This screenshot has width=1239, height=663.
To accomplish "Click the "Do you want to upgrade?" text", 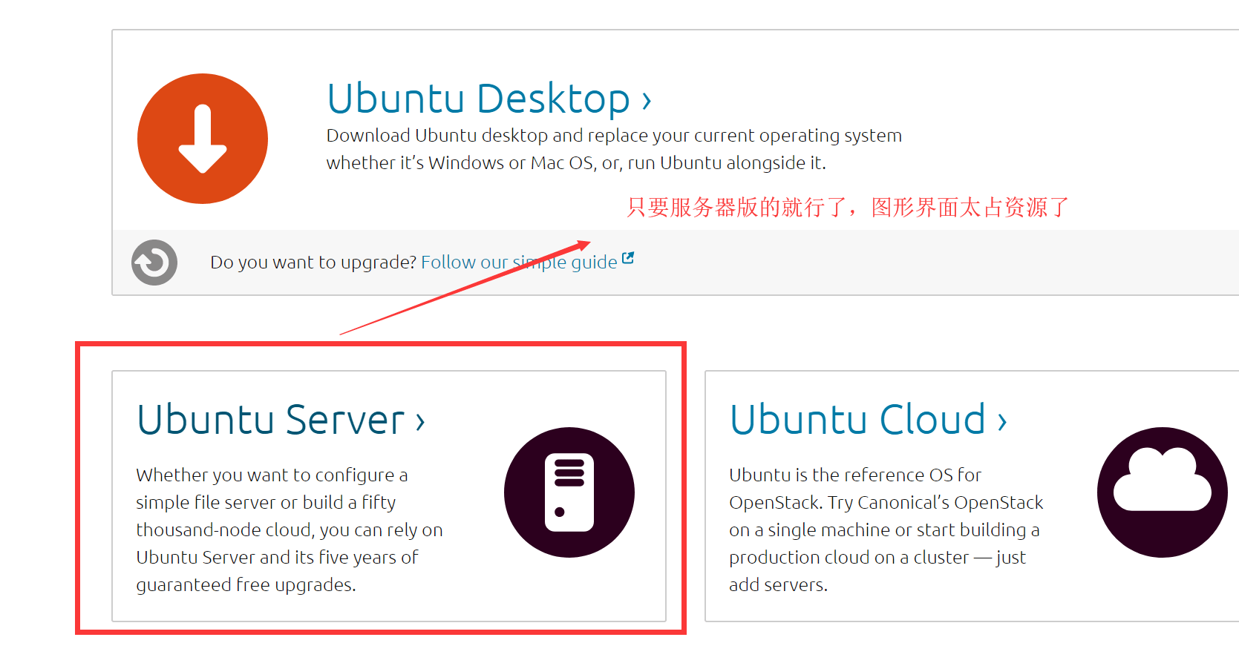I will (313, 263).
